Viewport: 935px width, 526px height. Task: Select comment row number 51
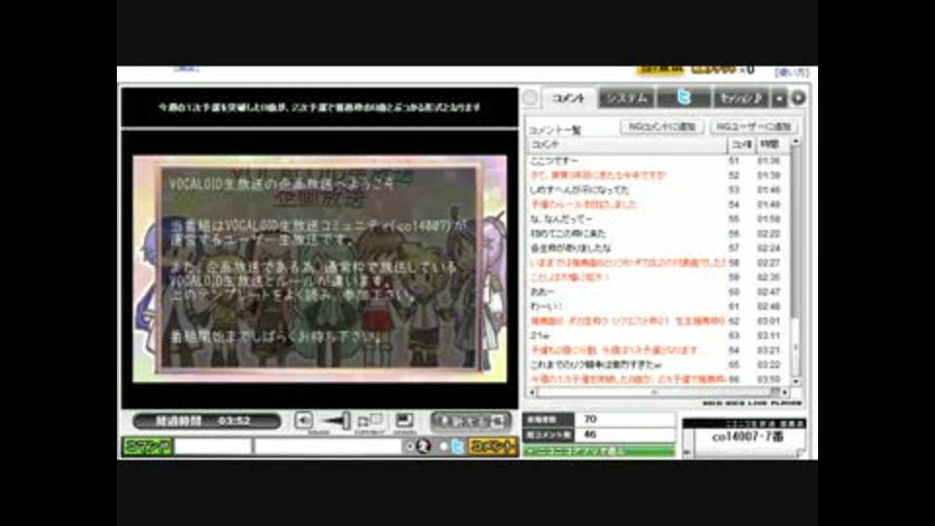[x=657, y=161]
